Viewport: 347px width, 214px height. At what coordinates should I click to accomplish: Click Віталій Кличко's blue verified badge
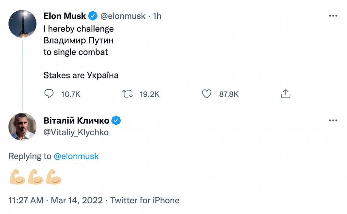coord(116,121)
